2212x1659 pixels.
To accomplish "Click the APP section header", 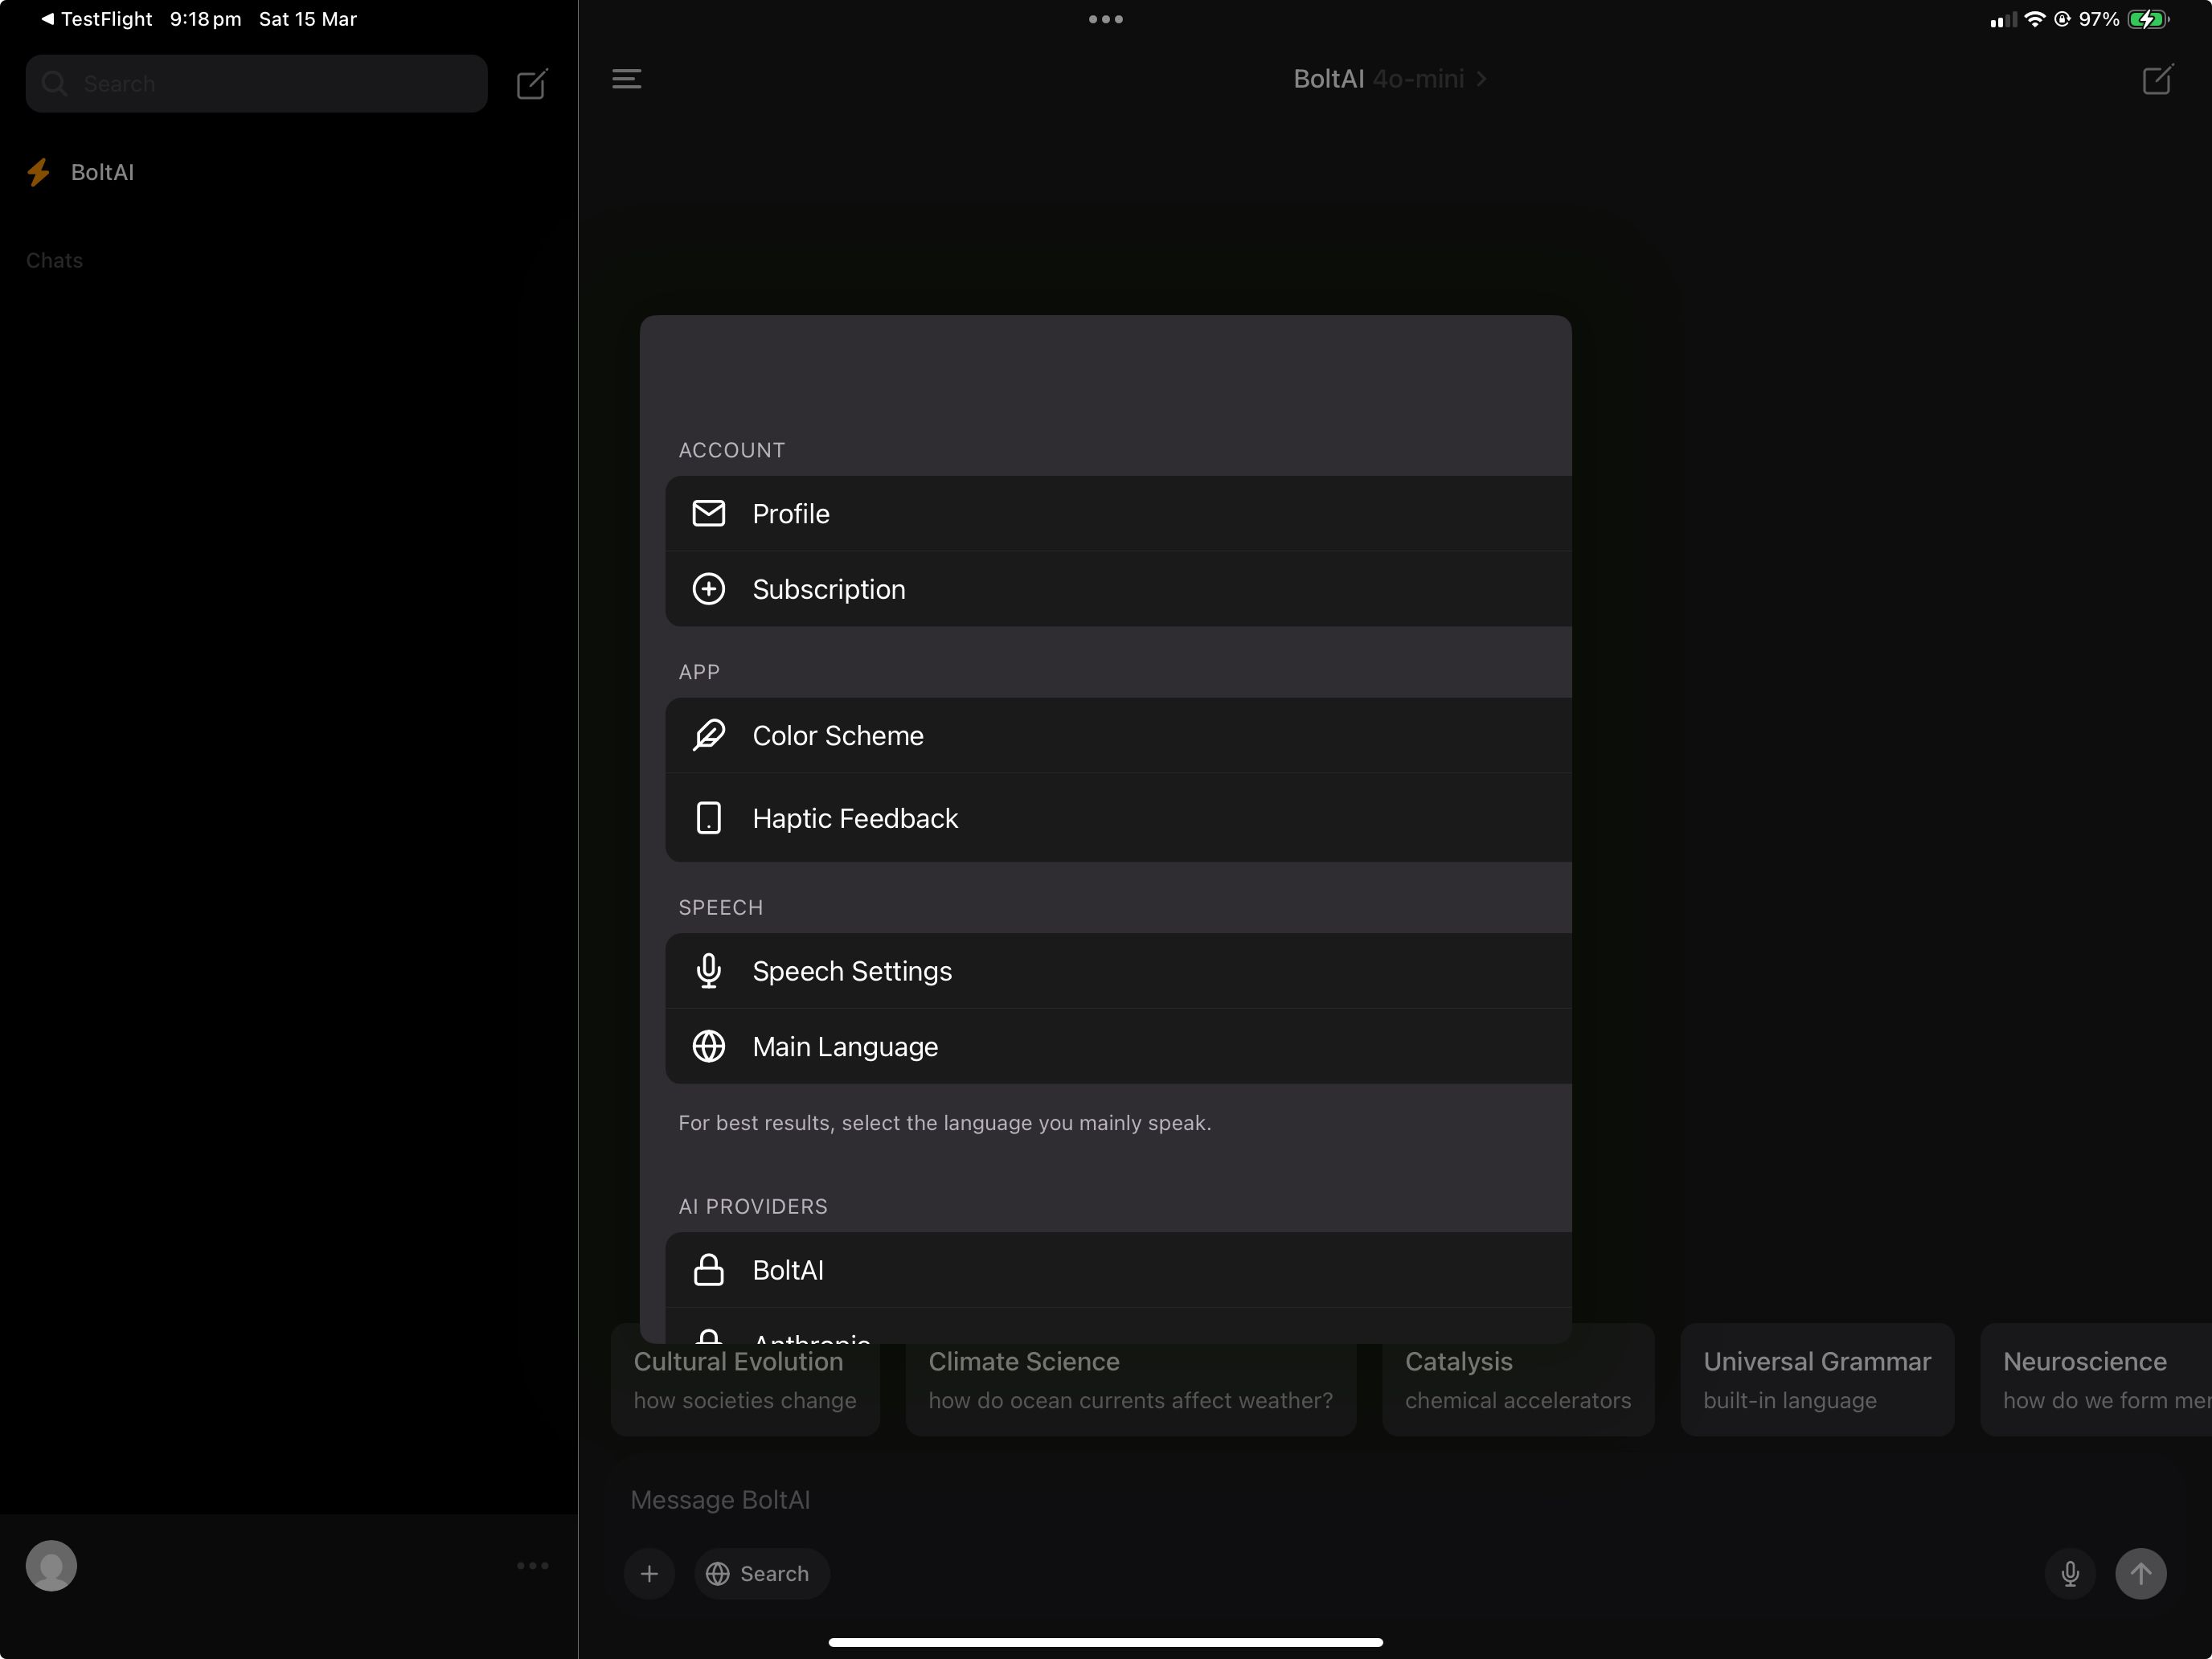I will (699, 672).
